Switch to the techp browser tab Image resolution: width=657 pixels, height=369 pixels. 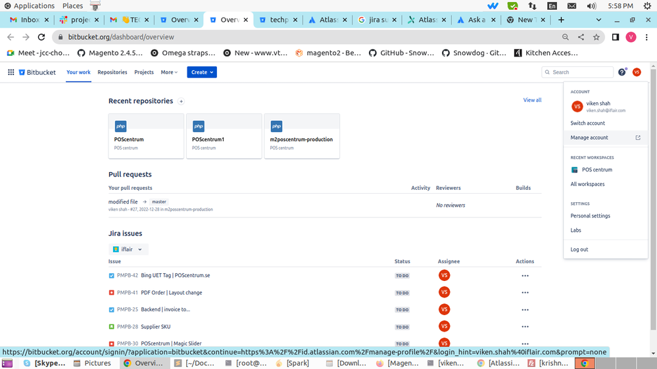click(278, 20)
